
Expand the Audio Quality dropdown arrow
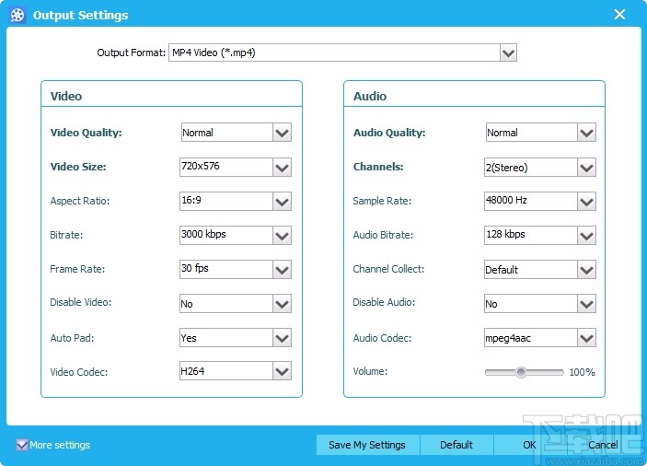click(x=587, y=133)
